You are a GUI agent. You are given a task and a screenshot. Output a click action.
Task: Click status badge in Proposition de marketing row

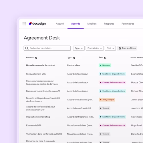(x=112, y=117)
